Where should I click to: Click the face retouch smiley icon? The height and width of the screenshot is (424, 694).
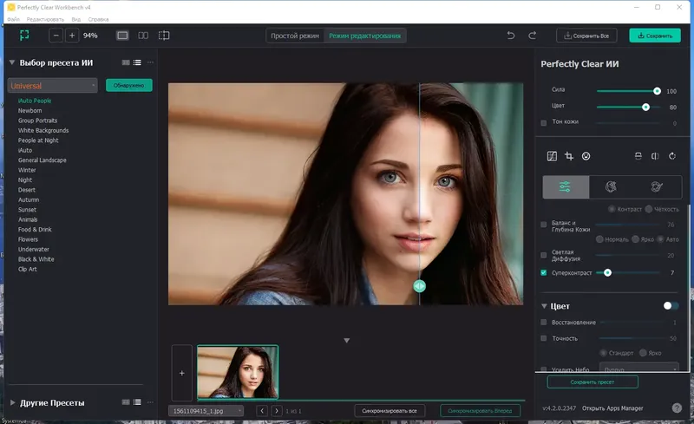pyautogui.click(x=586, y=156)
